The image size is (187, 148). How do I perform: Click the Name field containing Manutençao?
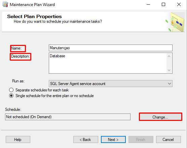[x=111, y=48]
